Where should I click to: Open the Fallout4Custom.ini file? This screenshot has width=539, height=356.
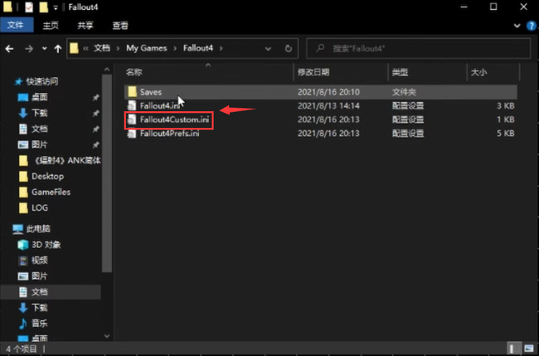(175, 120)
